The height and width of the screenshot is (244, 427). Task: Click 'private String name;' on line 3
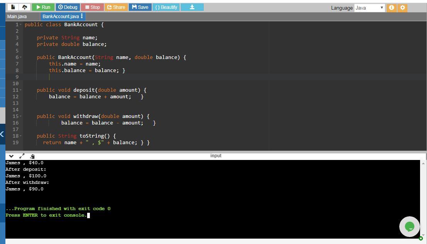click(x=67, y=37)
